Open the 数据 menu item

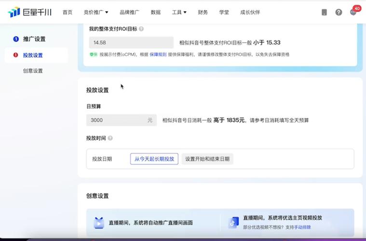pyautogui.click(x=156, y=13)
